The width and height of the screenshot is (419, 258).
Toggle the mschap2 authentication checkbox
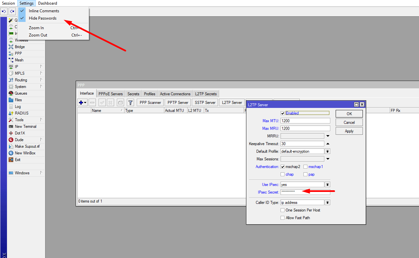pos(283,167)
